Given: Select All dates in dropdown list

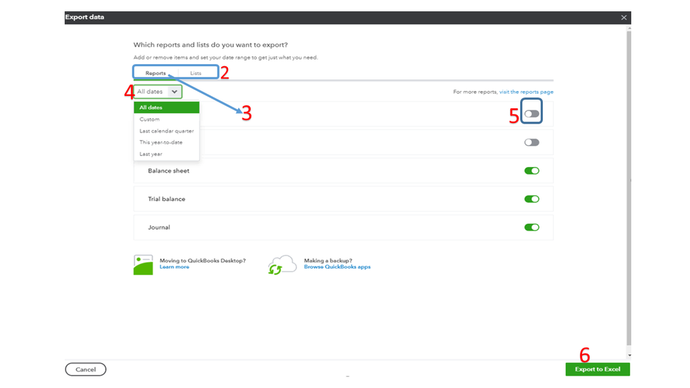Looking at the screenshot, I should 166,107.
